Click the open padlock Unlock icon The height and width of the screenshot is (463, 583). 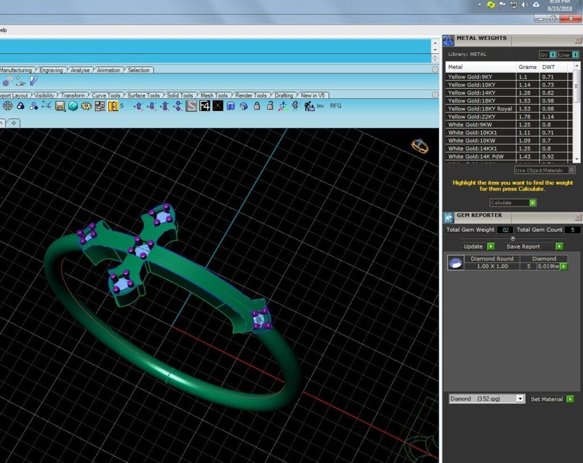pyautogui.click(x=270, y=106)
